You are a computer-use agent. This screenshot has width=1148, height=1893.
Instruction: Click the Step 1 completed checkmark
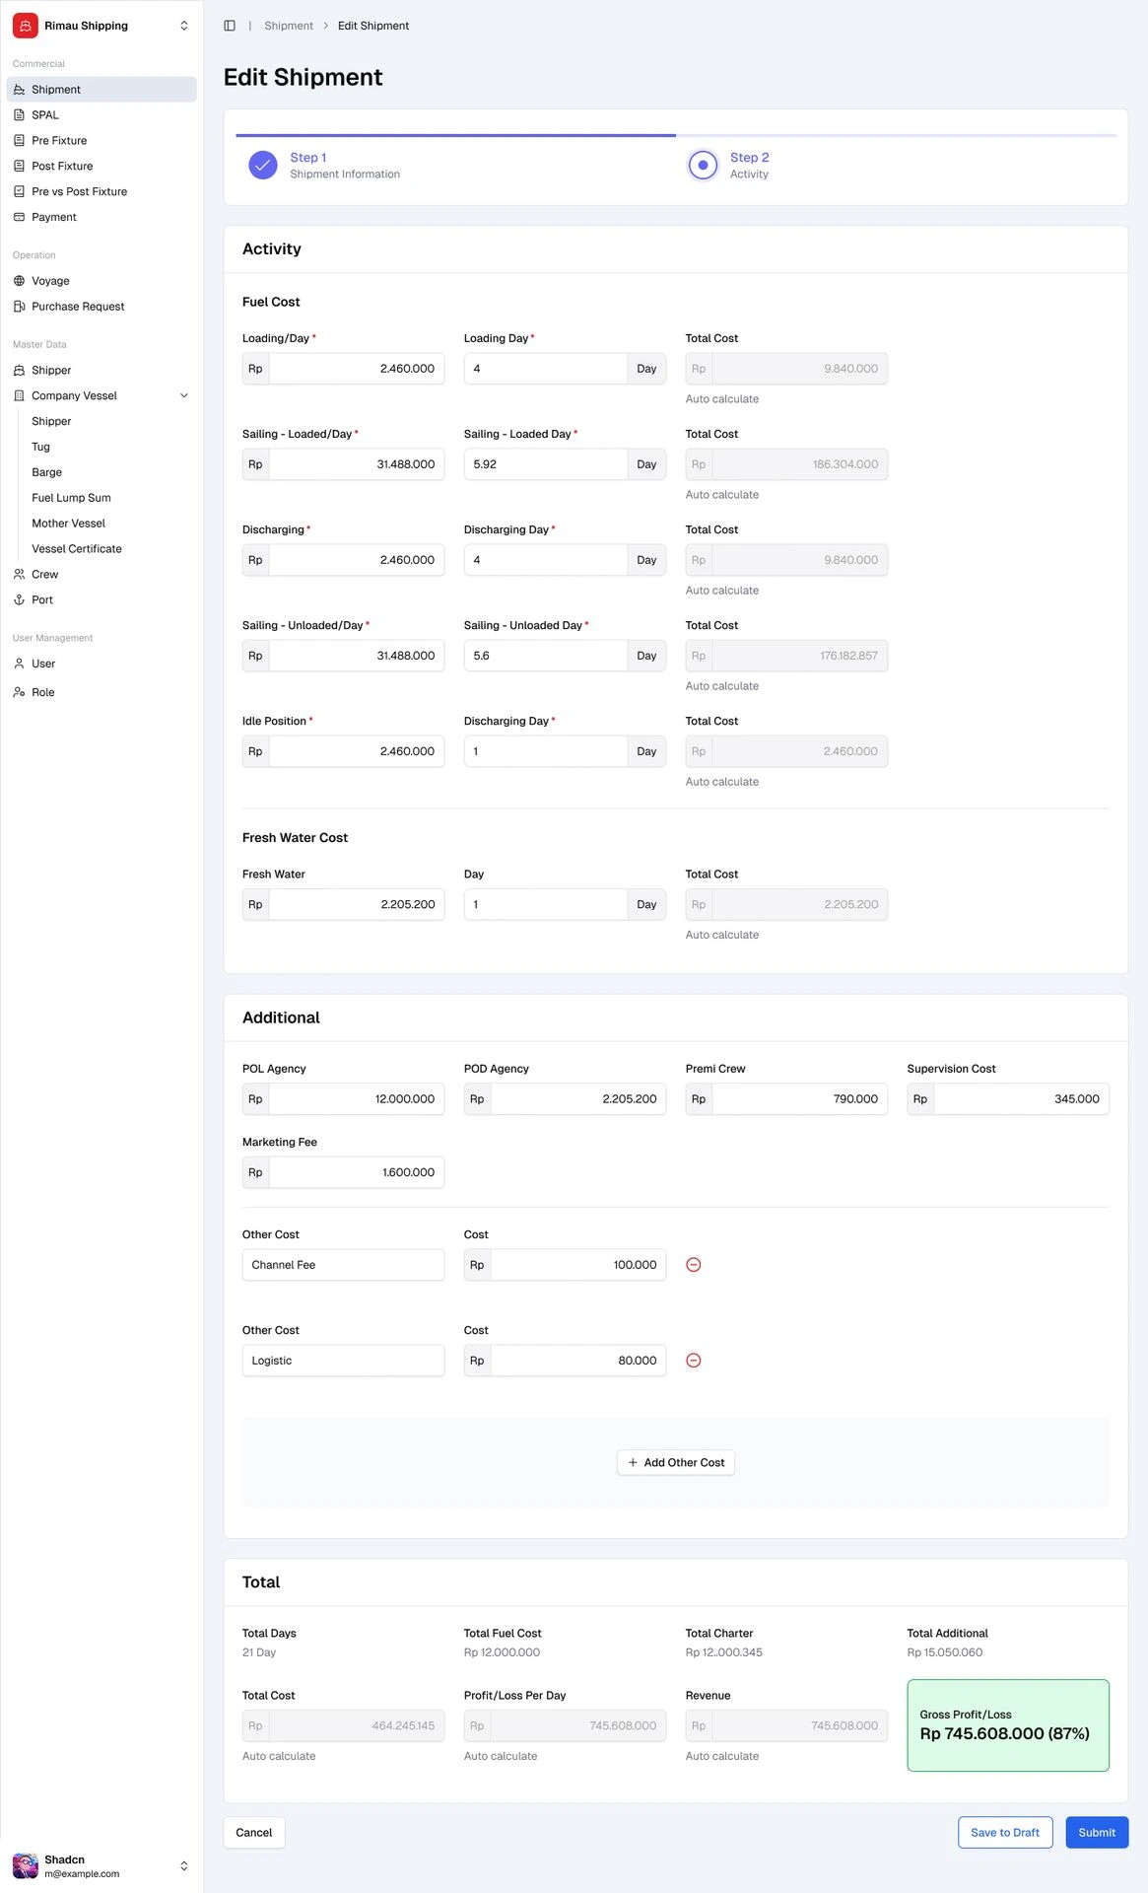point(263,165)
